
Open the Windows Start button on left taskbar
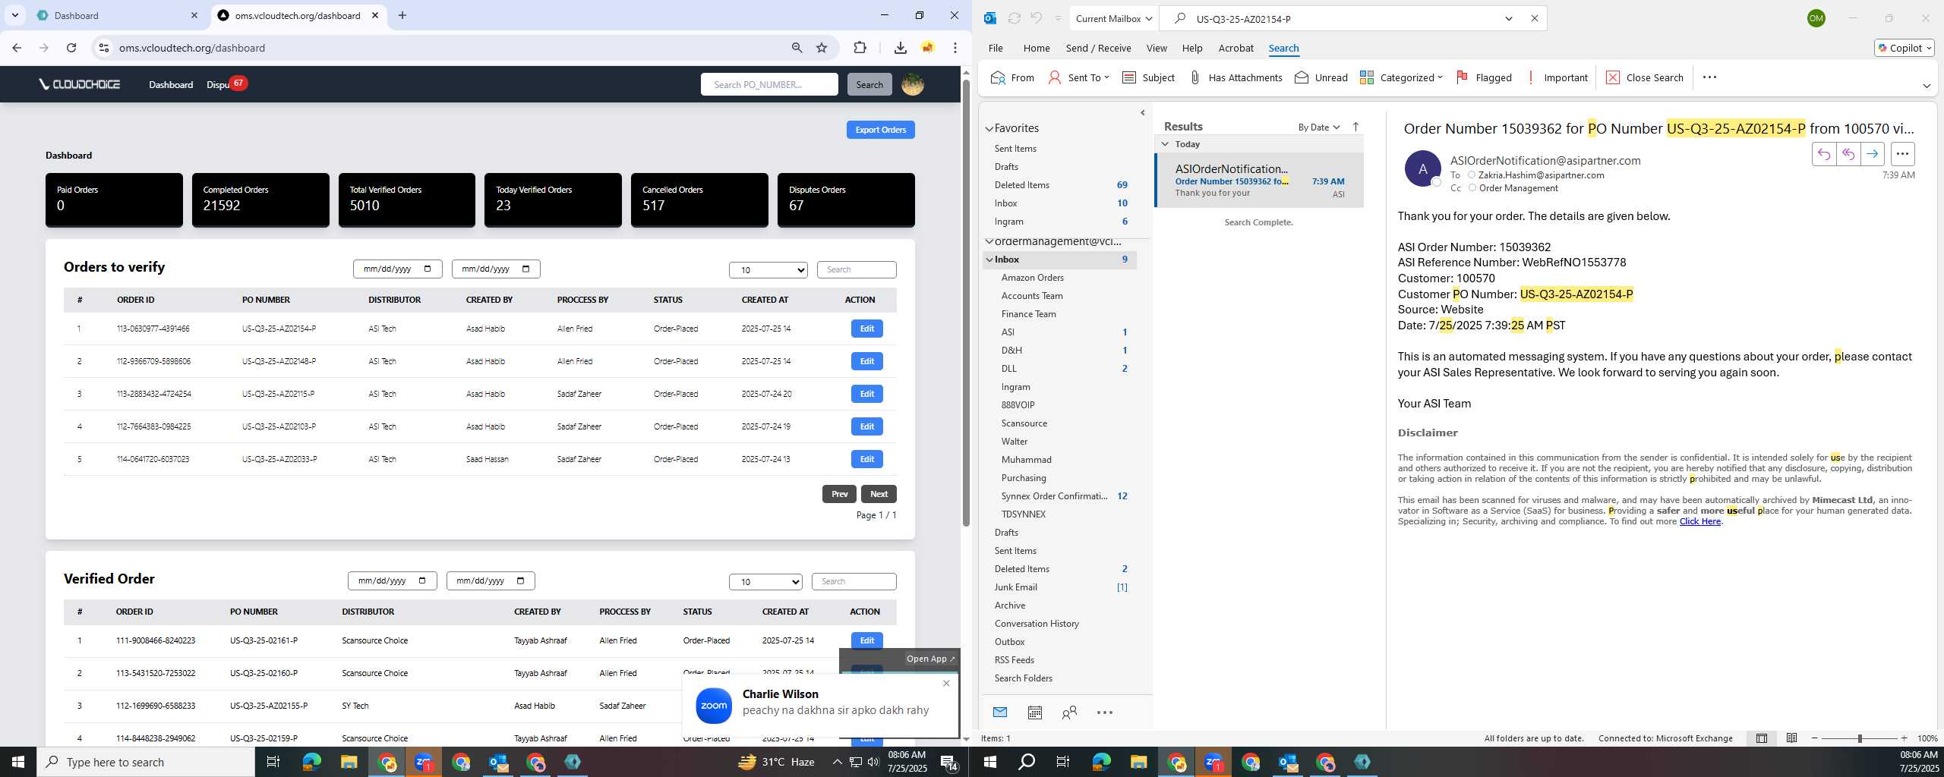coord(18,762)
